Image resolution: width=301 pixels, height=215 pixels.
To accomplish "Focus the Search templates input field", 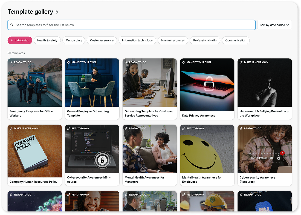I will pos(132,25).
